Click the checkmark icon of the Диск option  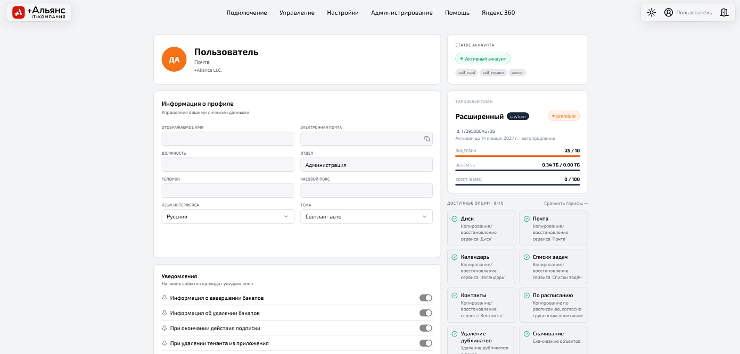[454, 218]
